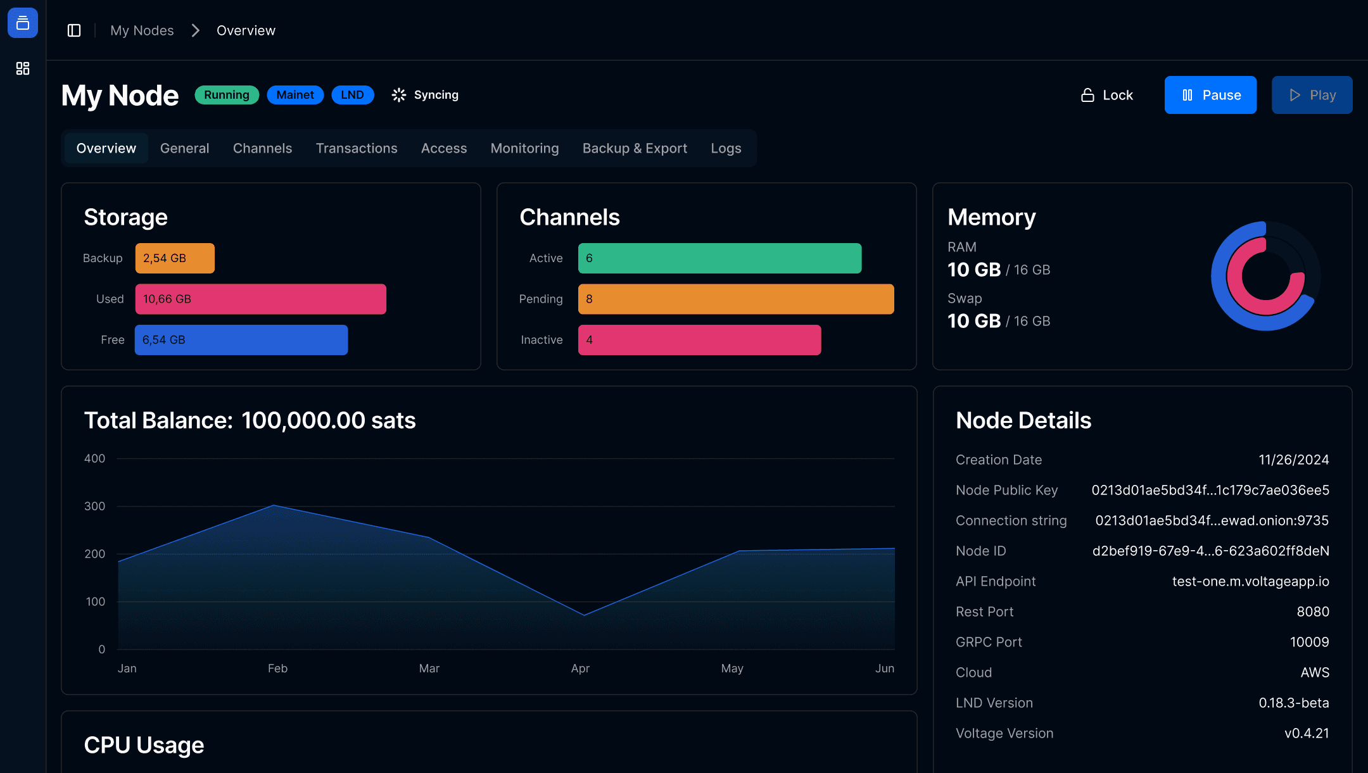Switch to the General tab

point(184,148)
